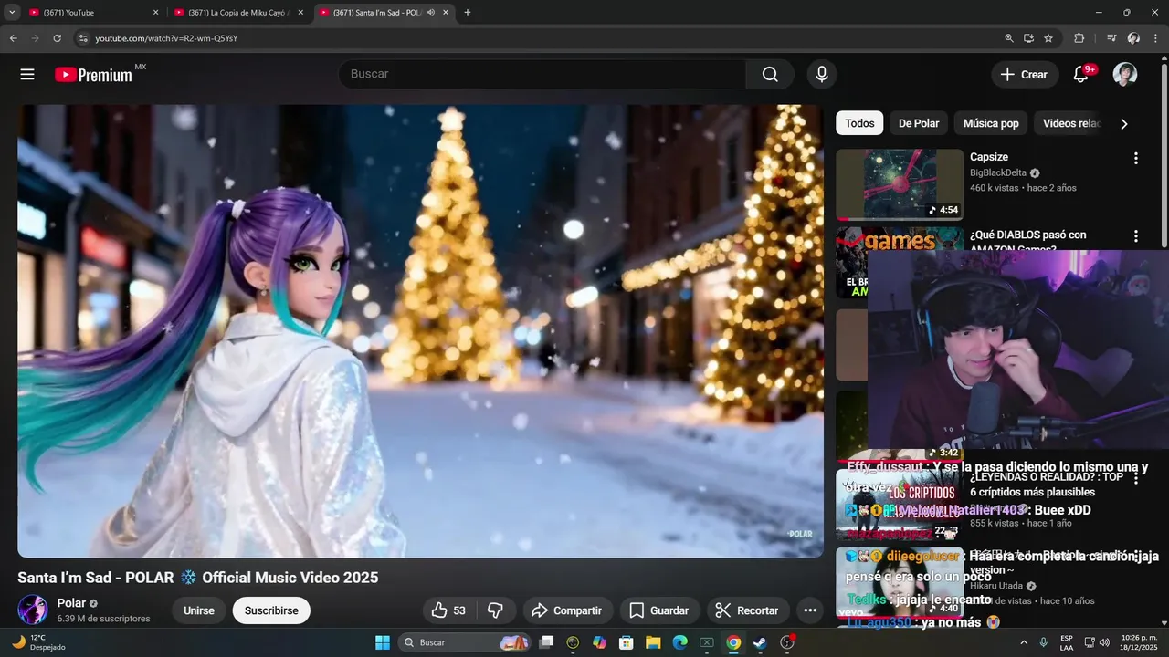Open the clock showing 10:26 p. m.
The image size is (1169, 657).
[x=1139, y=642]
